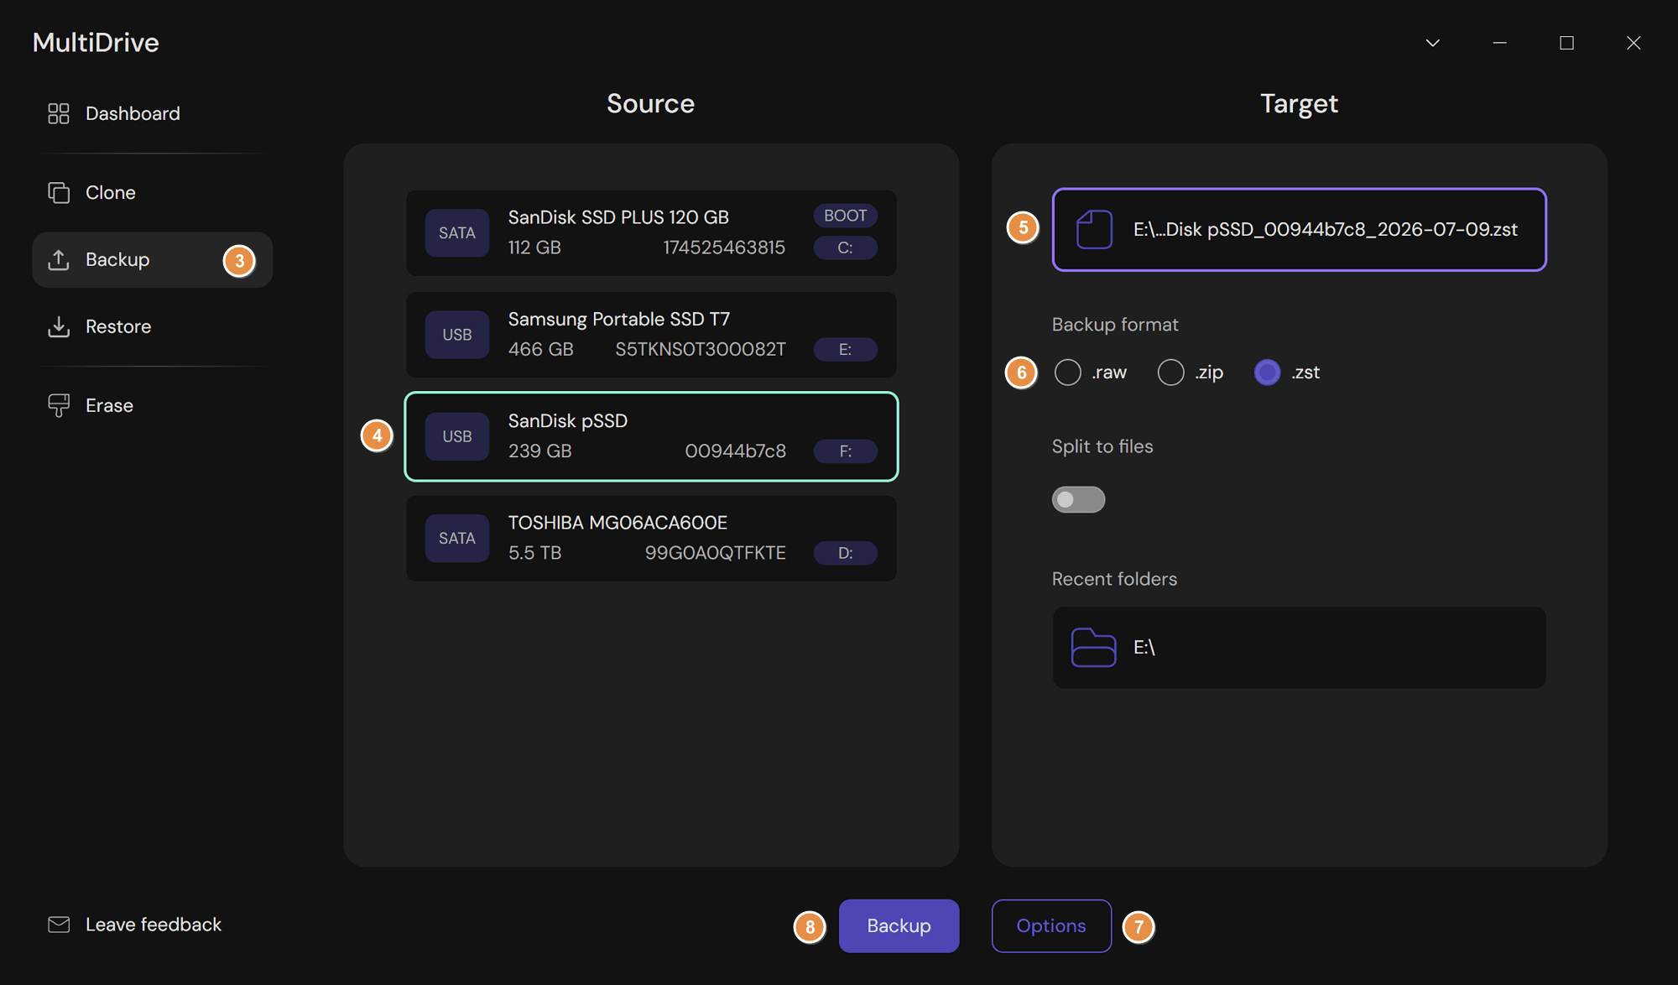Click serial number 00944b7c8
The width and height of the screenshot is (1678, 985).
(736, 451)
